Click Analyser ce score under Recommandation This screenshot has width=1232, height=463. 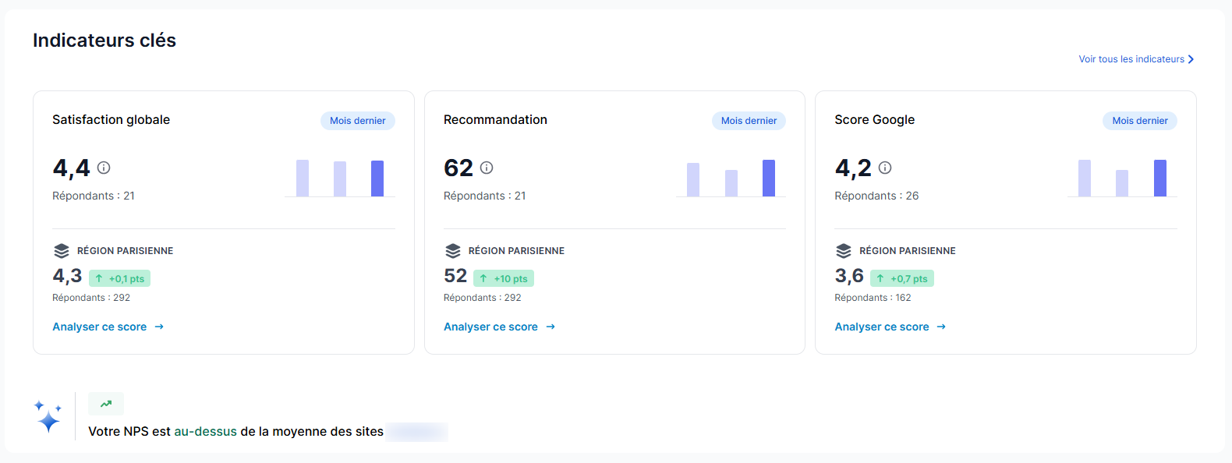(x=499, y=327)
